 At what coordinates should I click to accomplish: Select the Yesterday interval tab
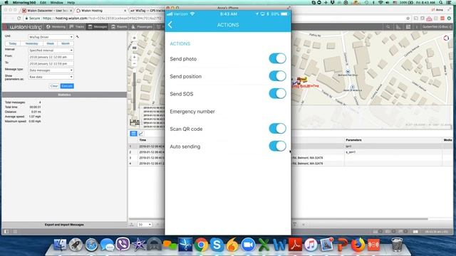pyautogui.click(x=31, y=43)
